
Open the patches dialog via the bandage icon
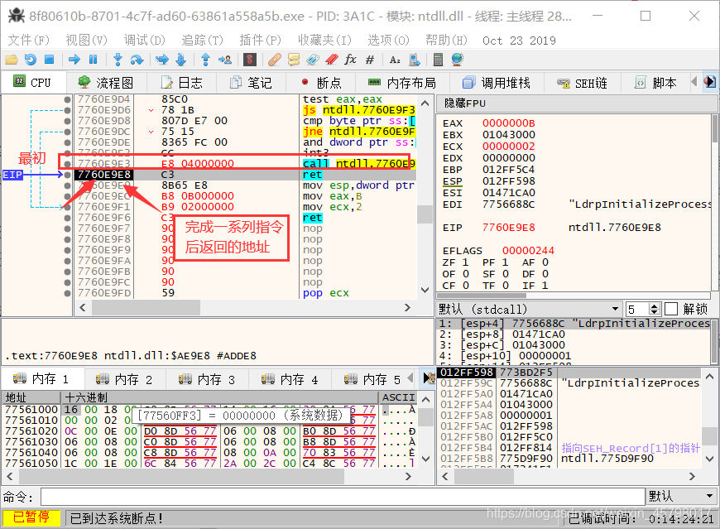click(x=274, y=60)
